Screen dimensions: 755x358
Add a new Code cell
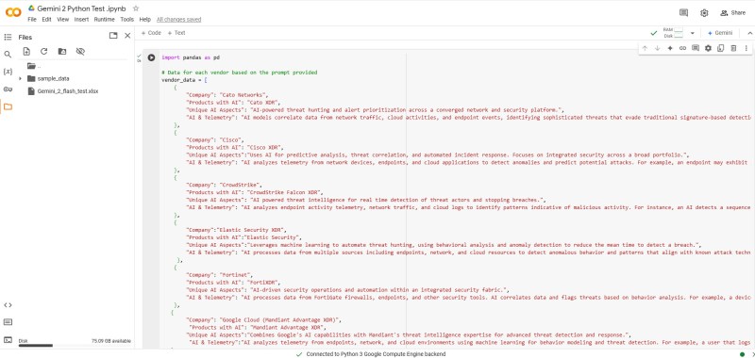[x=151, y=33]
